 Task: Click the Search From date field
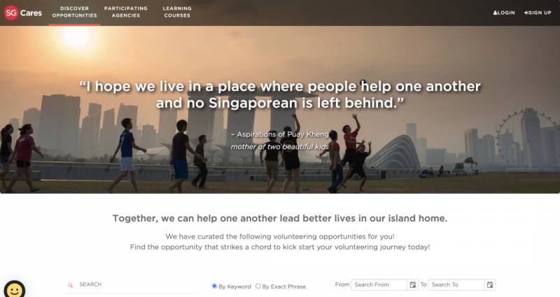(x=379, y=284)
